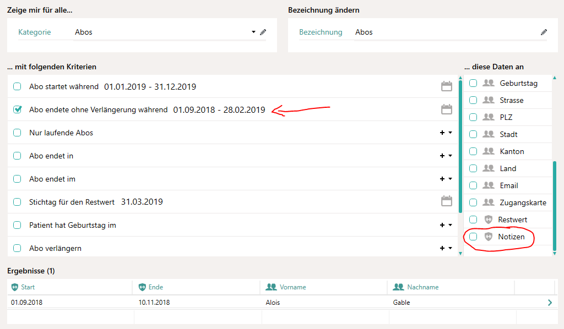Click the people icon beside Land

coord(488,168)
